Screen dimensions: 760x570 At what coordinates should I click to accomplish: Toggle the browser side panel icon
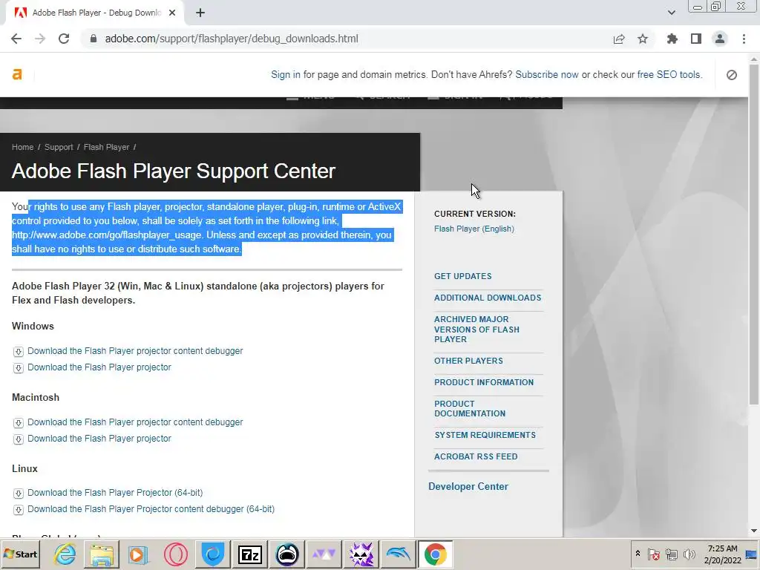coord(696,39)
